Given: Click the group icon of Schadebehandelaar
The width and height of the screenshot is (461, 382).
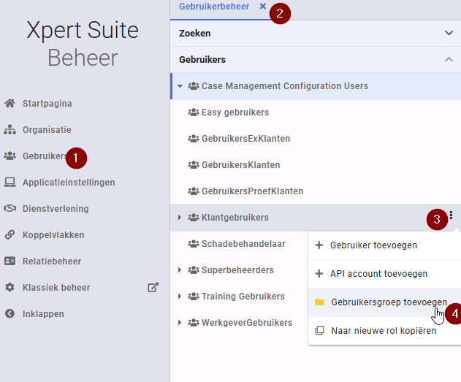Looking at the screenshot, I should click(x=194, y=244).
